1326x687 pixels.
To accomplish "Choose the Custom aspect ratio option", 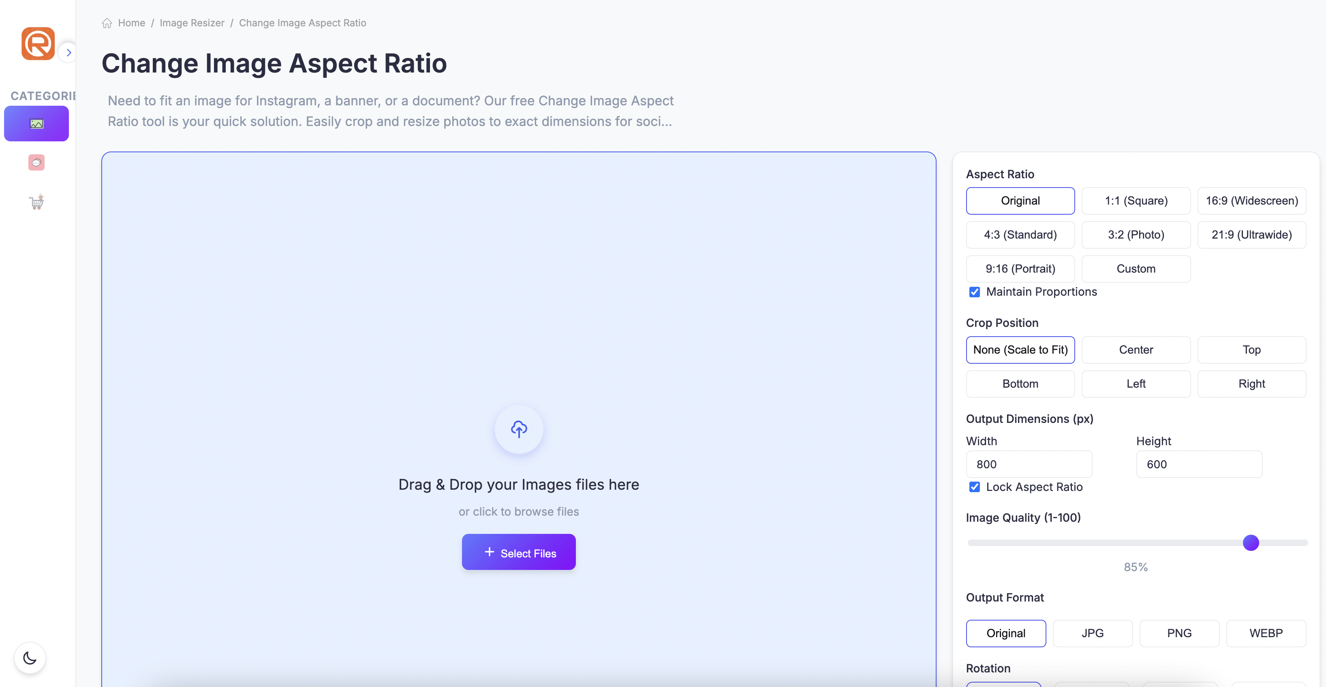I will [x=1136, y=268].
